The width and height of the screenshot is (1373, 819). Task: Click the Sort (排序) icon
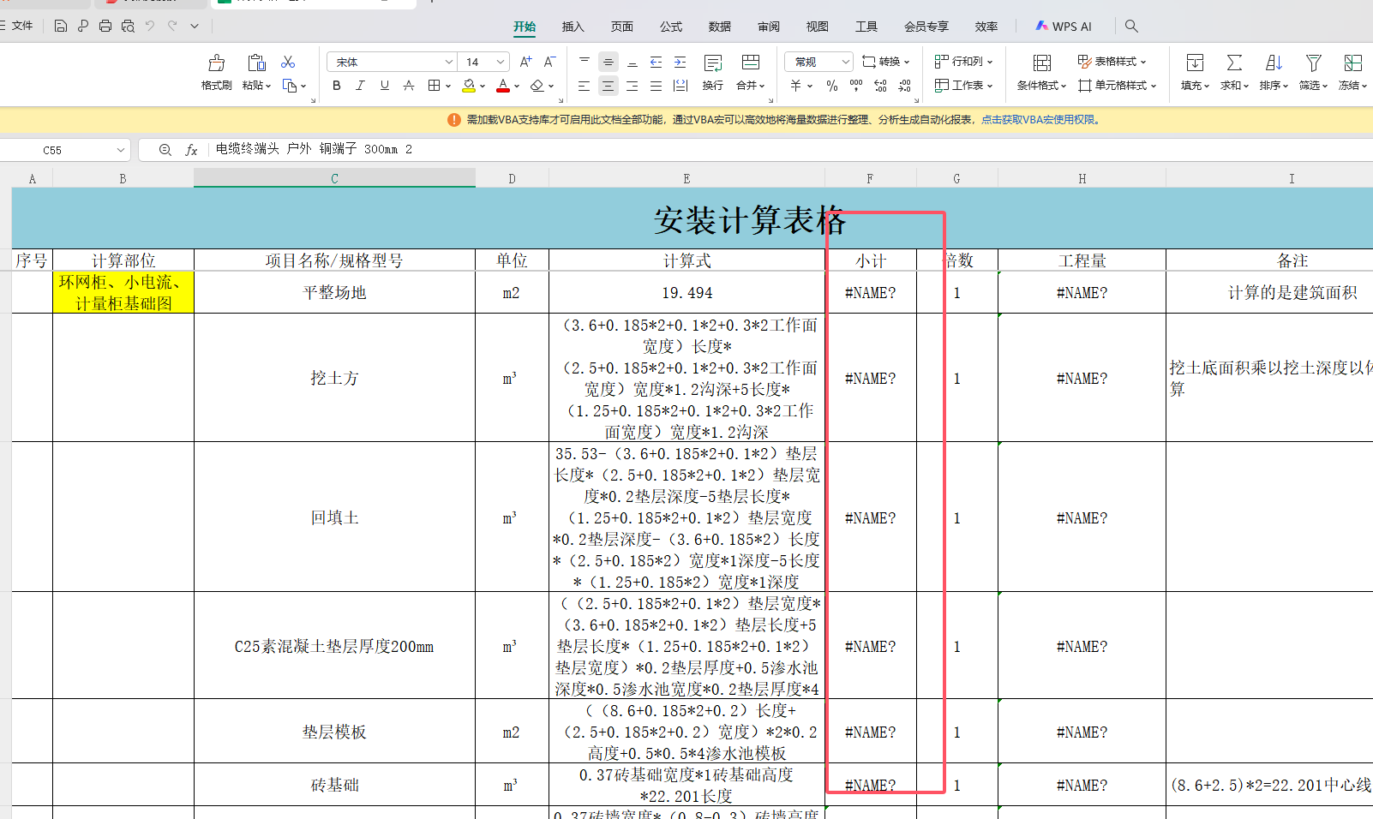pyautogui.click(x=1274, y=63)
